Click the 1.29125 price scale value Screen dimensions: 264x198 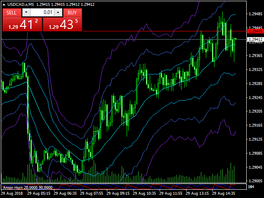tap(256, 139)
